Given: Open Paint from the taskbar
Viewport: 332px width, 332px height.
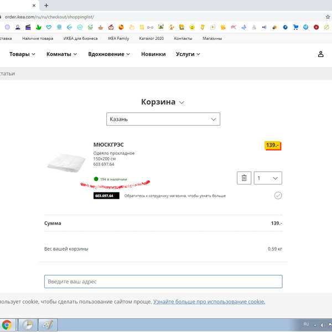Looking at the screenshot, I should tap(48, 325).
